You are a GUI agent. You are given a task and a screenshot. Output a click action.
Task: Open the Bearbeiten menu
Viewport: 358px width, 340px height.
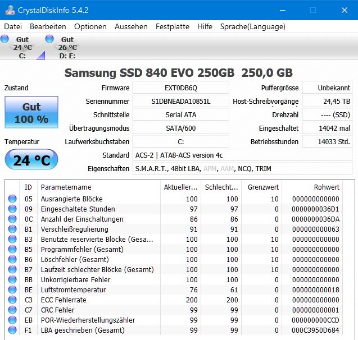[x=48, y=27]
